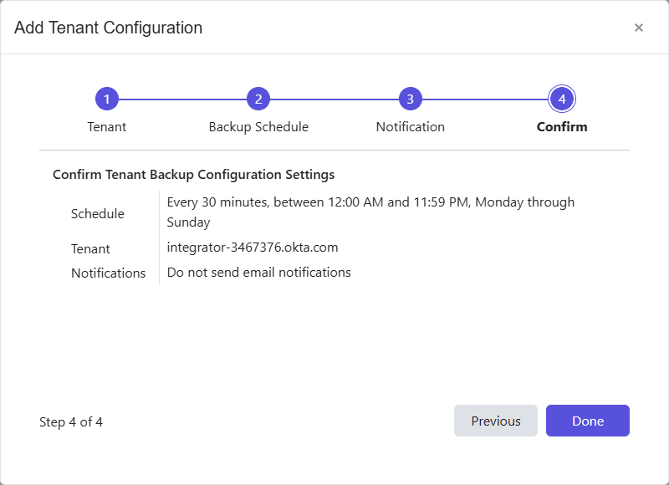Click the Notifications row label
The image size is (669, 485).
pyautogui.click(x=109, y=273)
